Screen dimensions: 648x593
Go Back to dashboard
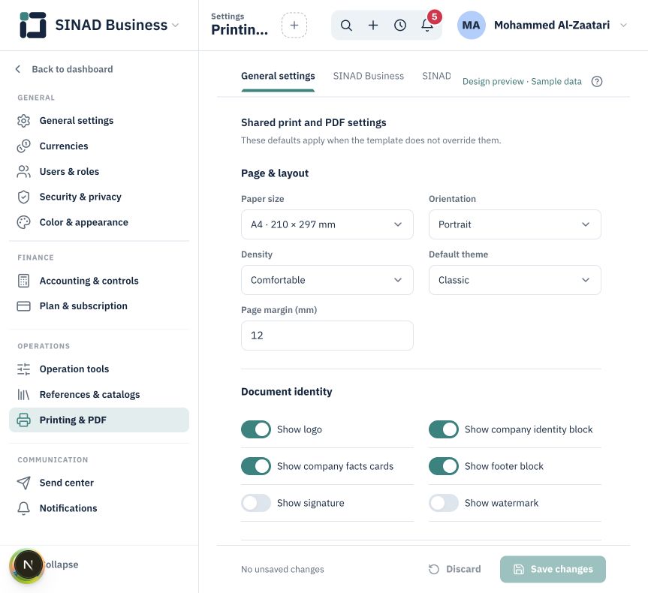(x=64, y=69)
